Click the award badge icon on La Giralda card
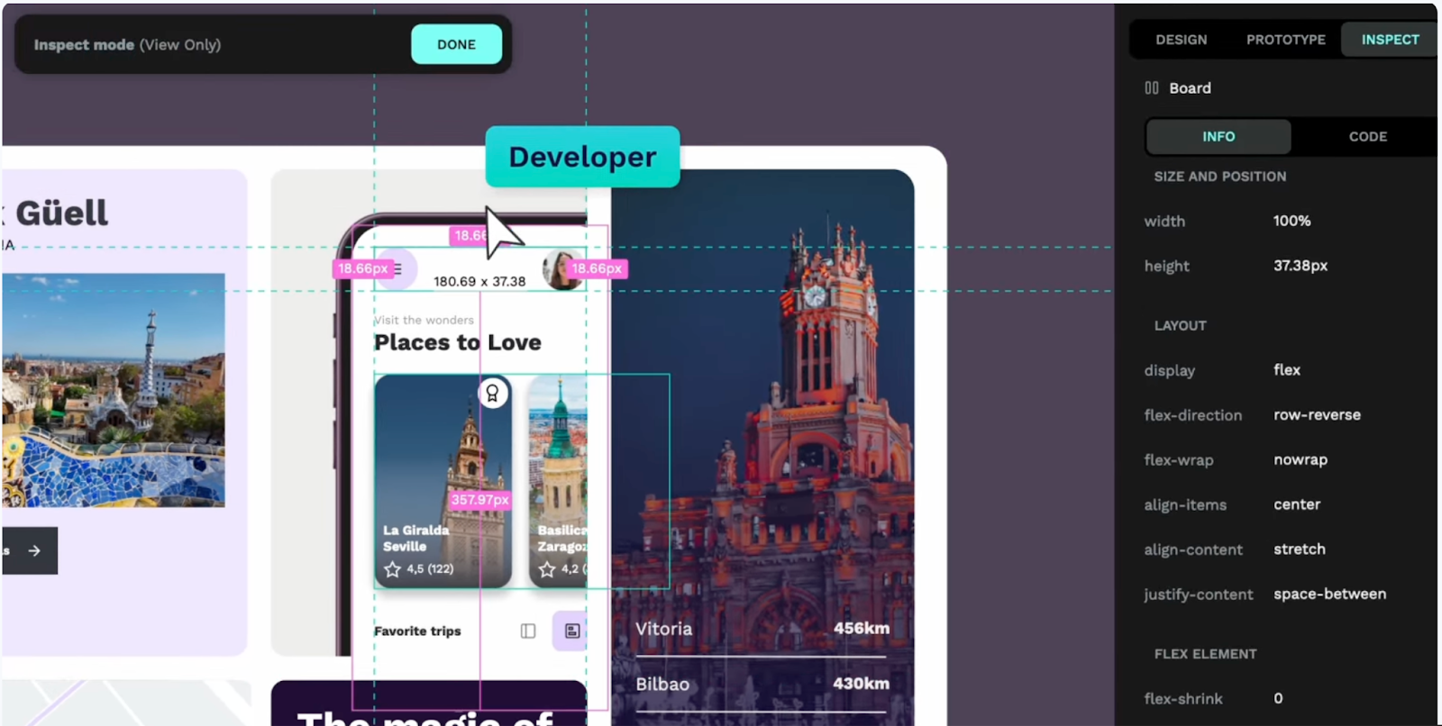Viewport: 1442px width, 726px height. [492, 394]
